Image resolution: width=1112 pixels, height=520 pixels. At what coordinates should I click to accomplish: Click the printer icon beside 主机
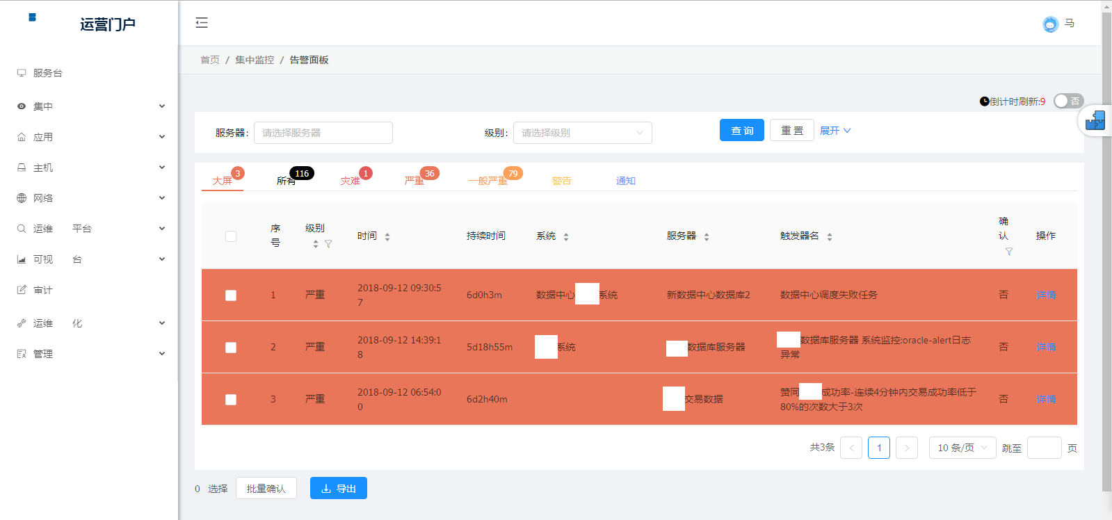point(22,168)
